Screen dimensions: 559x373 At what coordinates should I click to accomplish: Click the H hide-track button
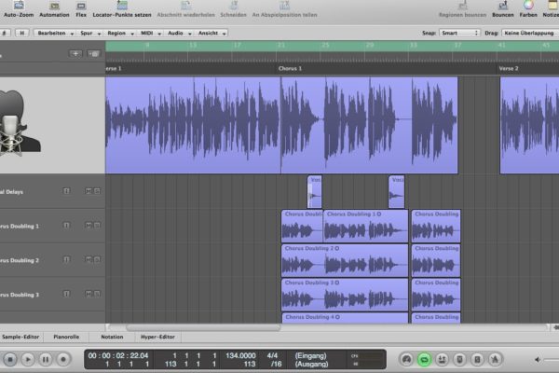pyautogui.click(x=21, y=33)
